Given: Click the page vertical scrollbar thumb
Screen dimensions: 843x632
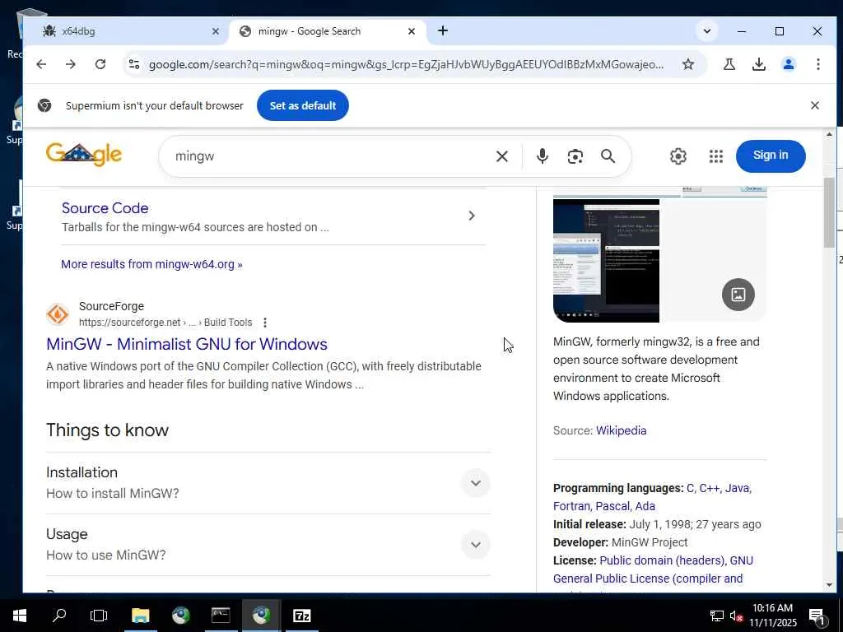Looking at the screenshot, I should pos(829,213).
